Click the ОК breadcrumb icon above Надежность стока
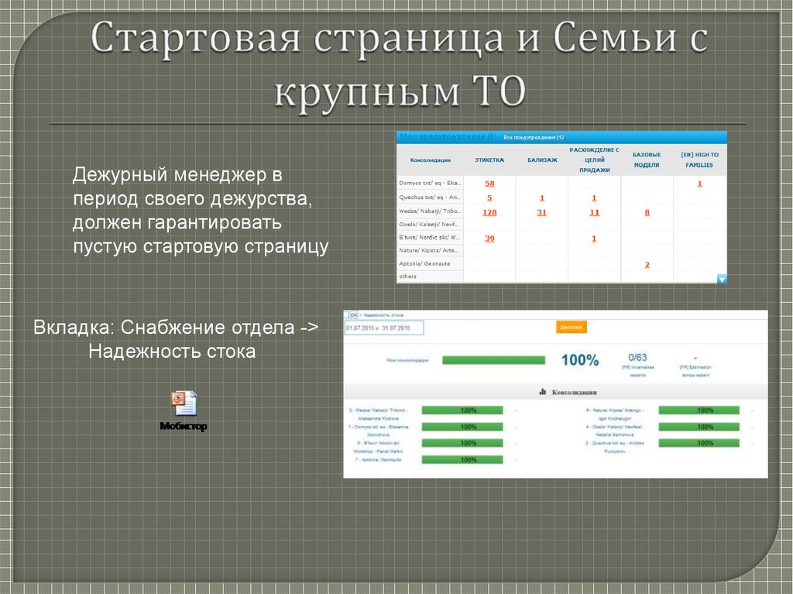 coord(354,315)
